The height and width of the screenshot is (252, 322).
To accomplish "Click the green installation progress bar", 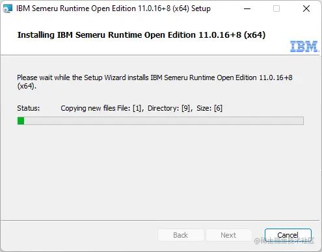I will [x=161, y=120].
